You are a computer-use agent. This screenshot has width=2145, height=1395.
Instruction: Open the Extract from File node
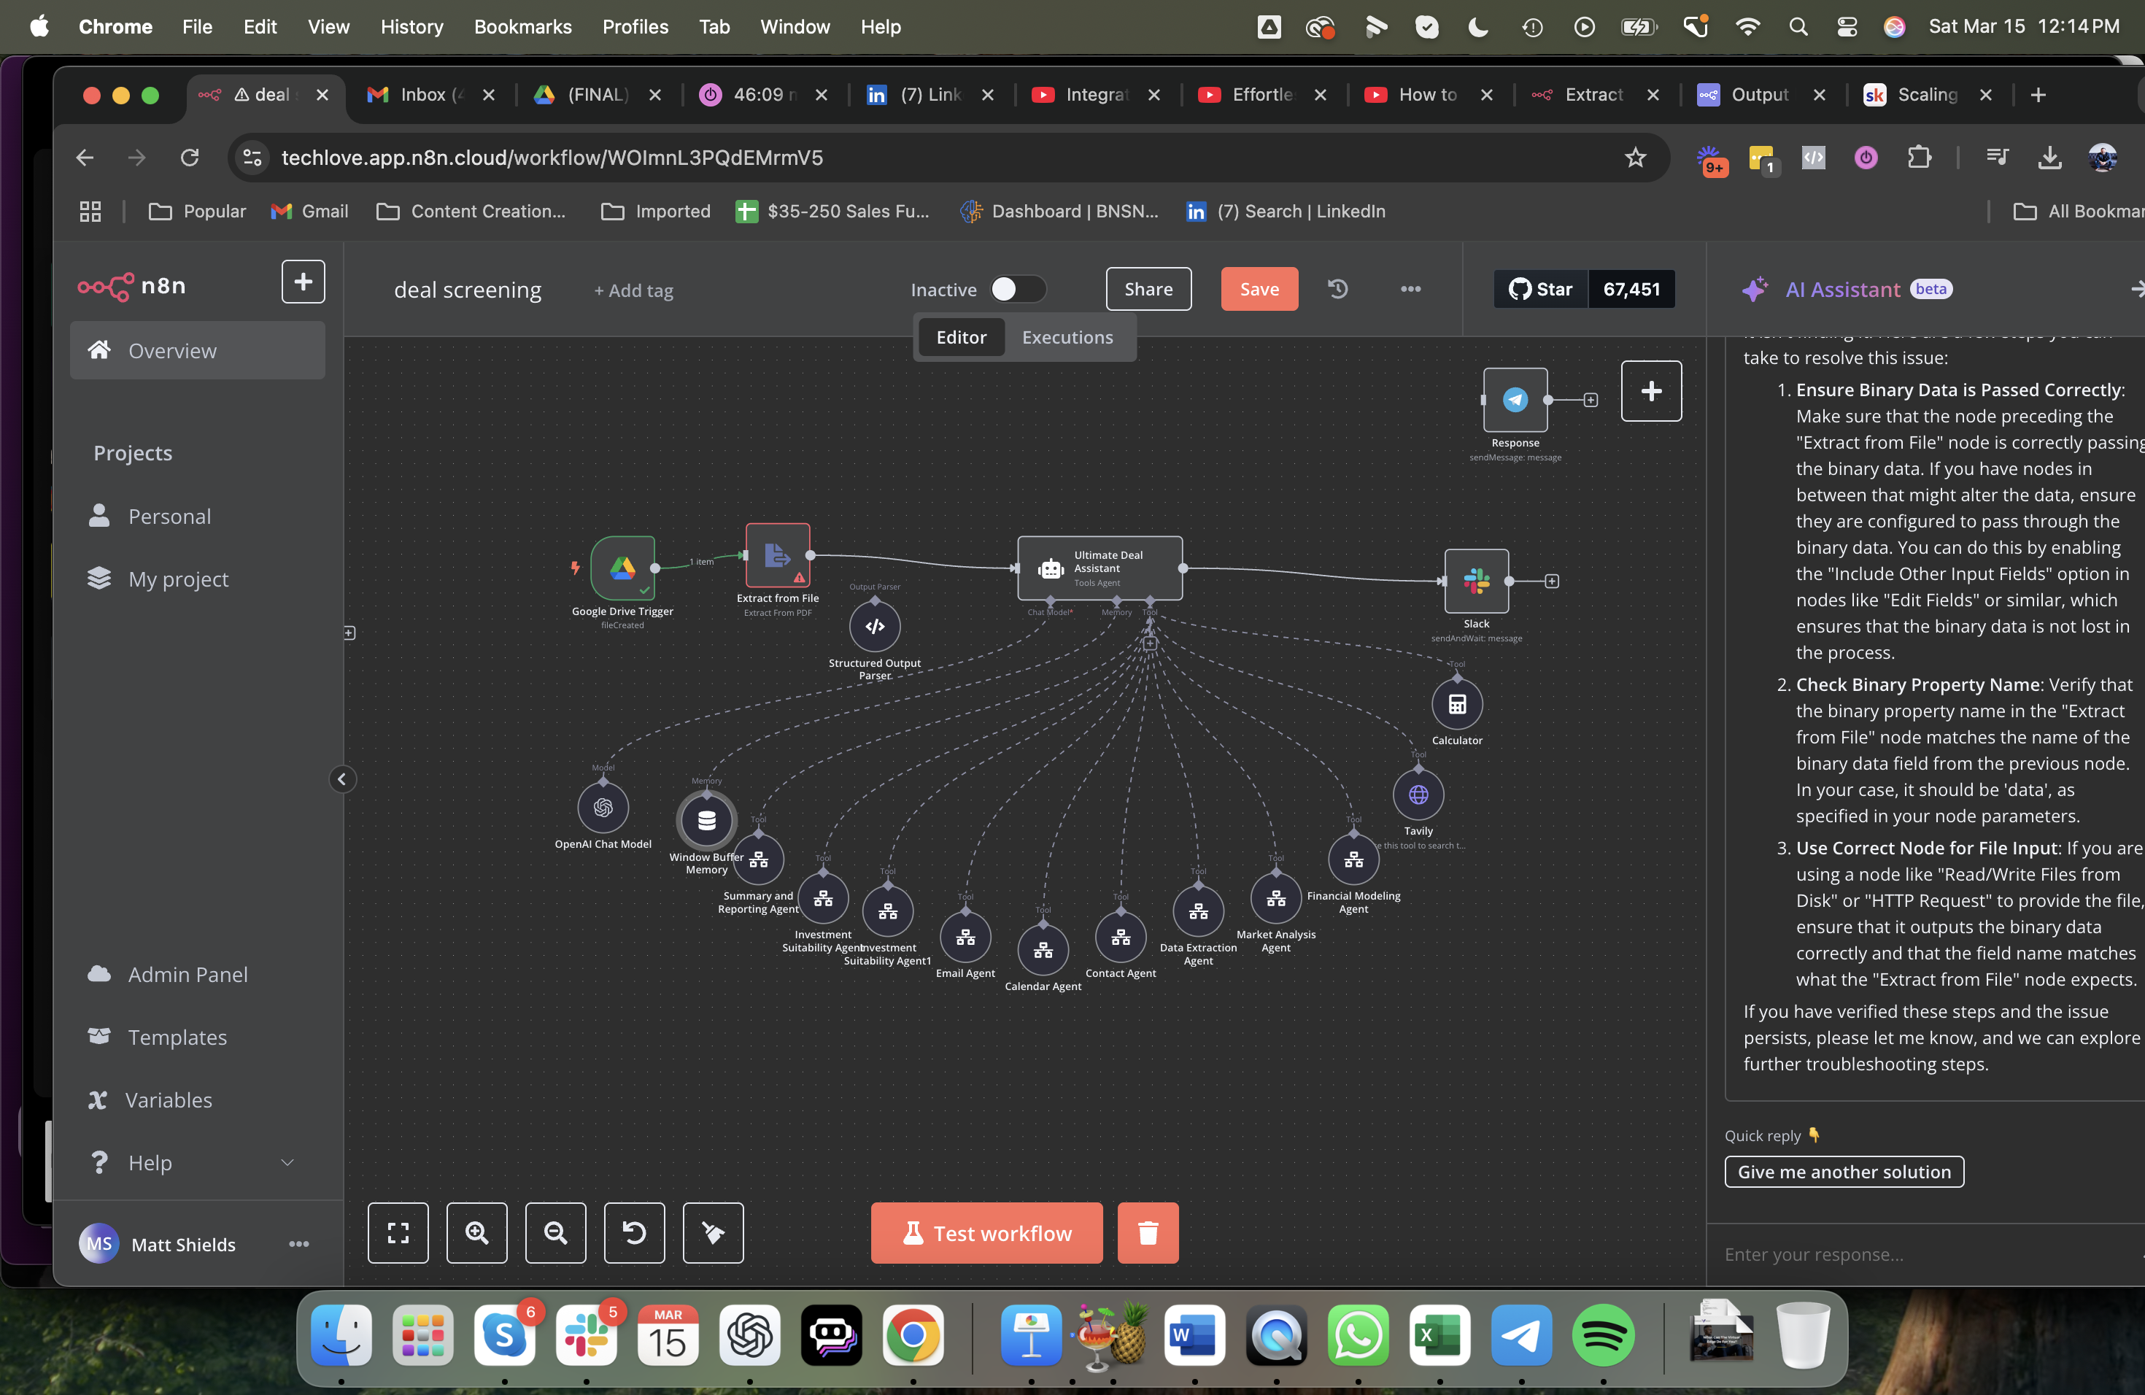tap(777, 557)
